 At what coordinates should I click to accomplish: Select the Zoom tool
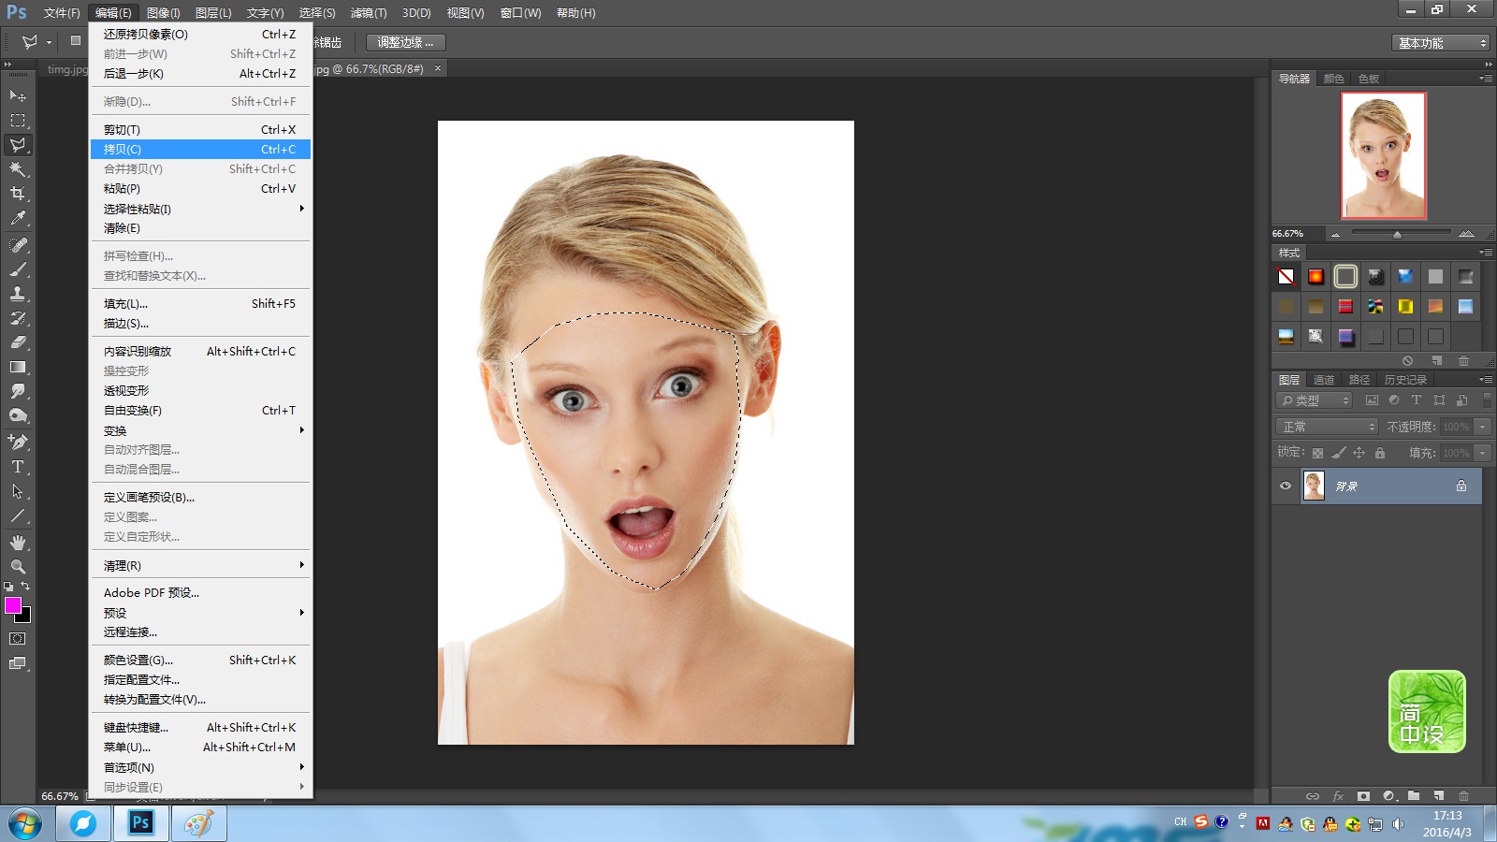18,567
